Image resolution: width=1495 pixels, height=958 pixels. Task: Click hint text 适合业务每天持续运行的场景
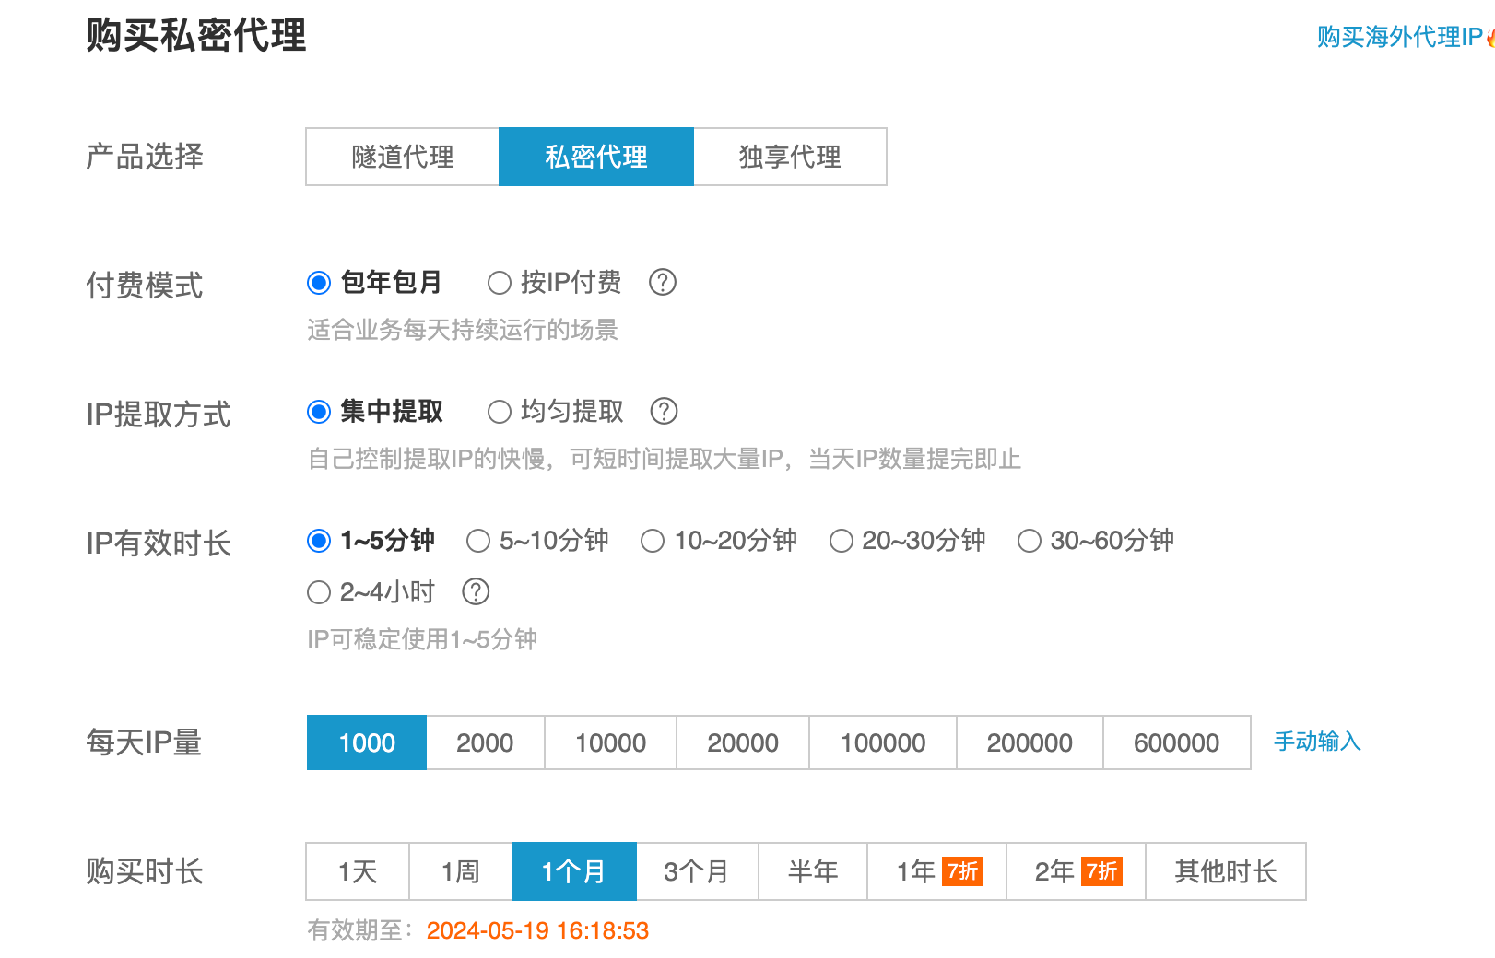click(463, 330)
